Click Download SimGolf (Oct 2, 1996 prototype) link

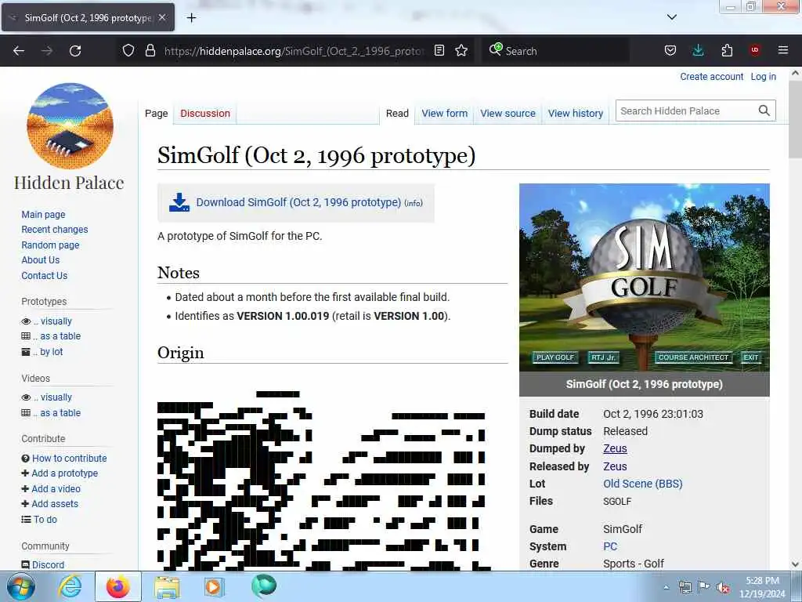click(298, 202)
